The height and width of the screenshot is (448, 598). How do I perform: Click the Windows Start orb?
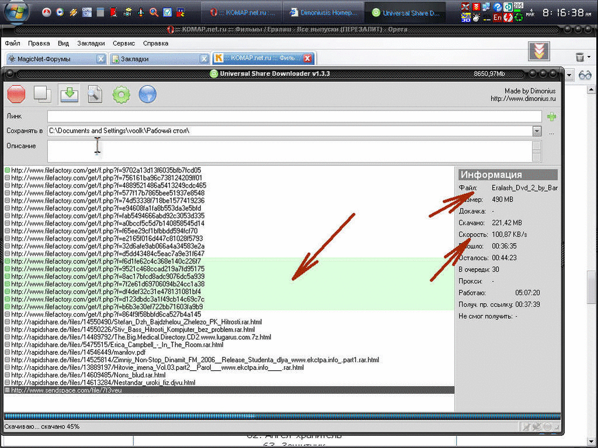tap(17, 12)
